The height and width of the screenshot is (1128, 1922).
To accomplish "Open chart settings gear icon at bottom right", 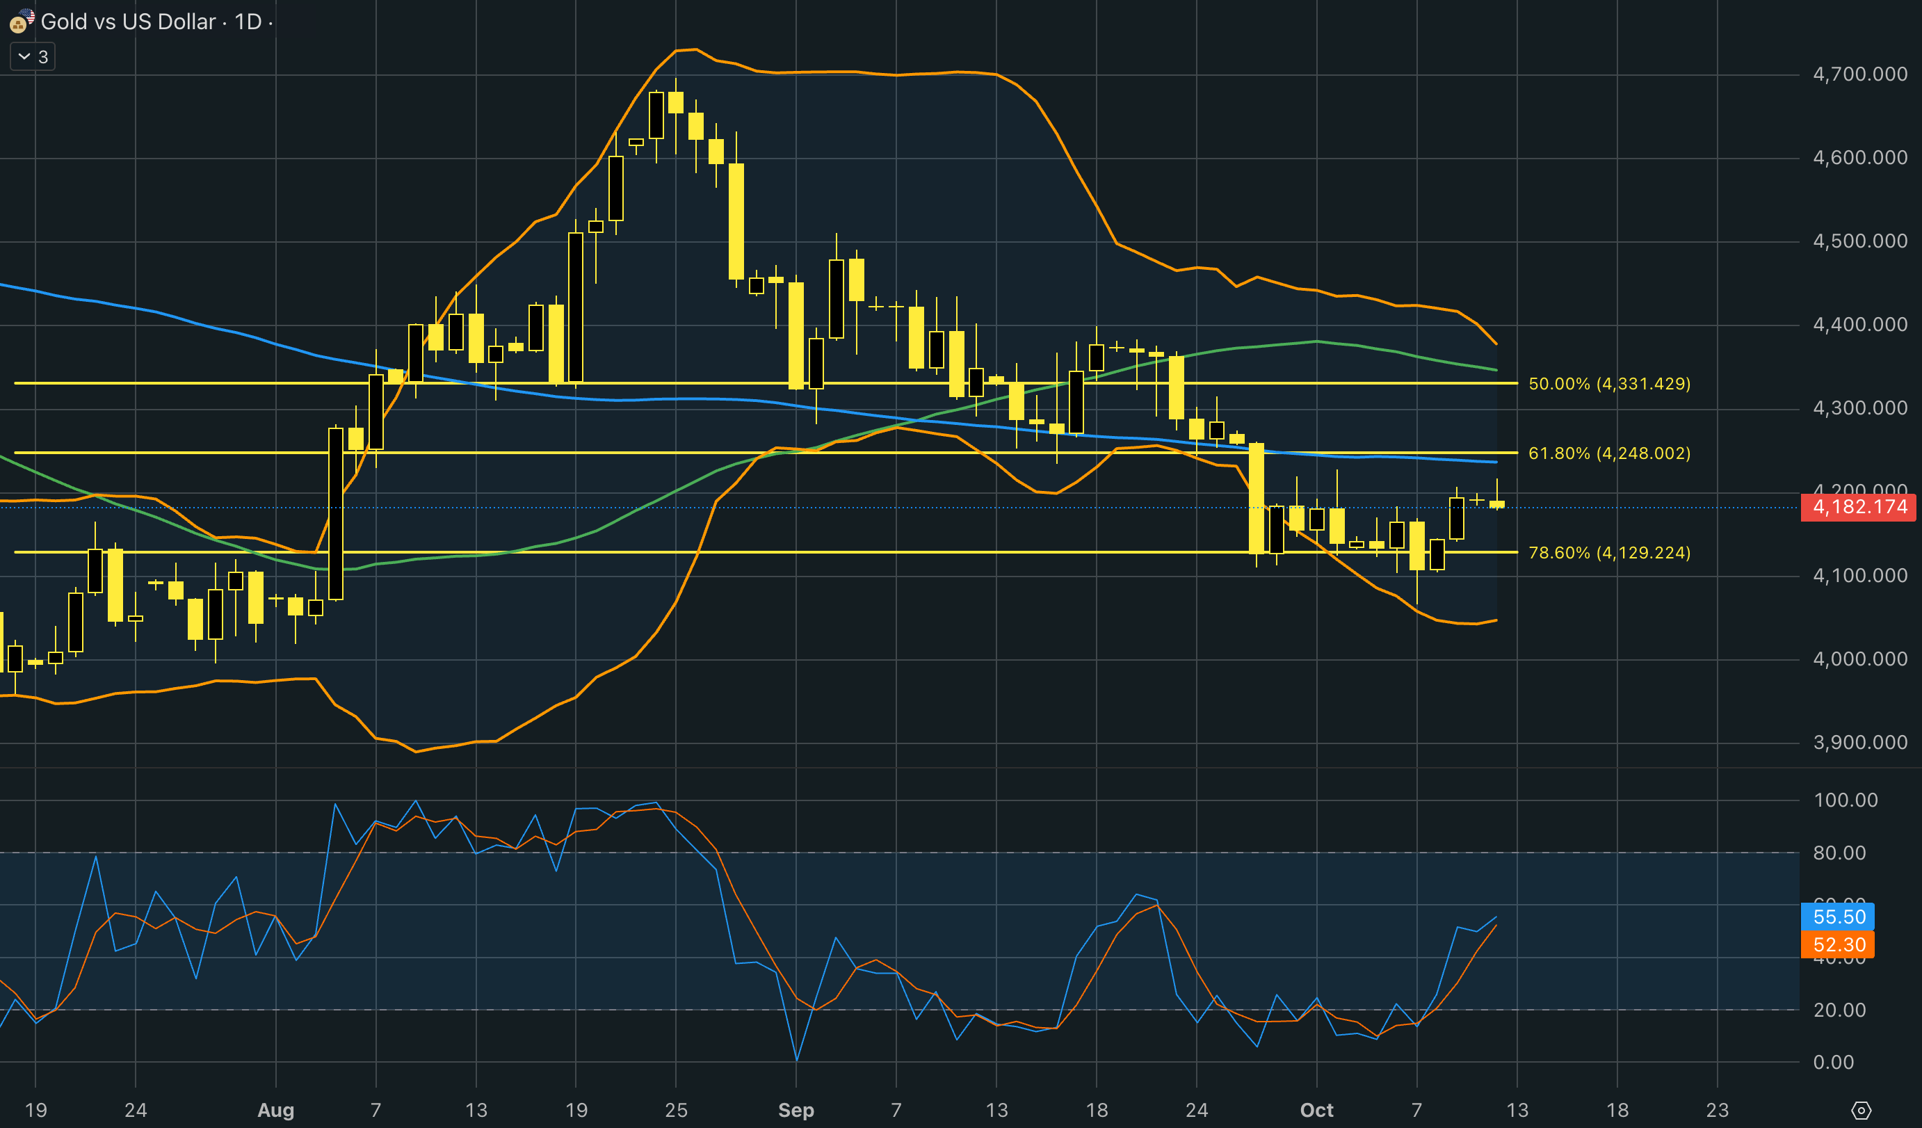I will click(x=1861, y=1110).
